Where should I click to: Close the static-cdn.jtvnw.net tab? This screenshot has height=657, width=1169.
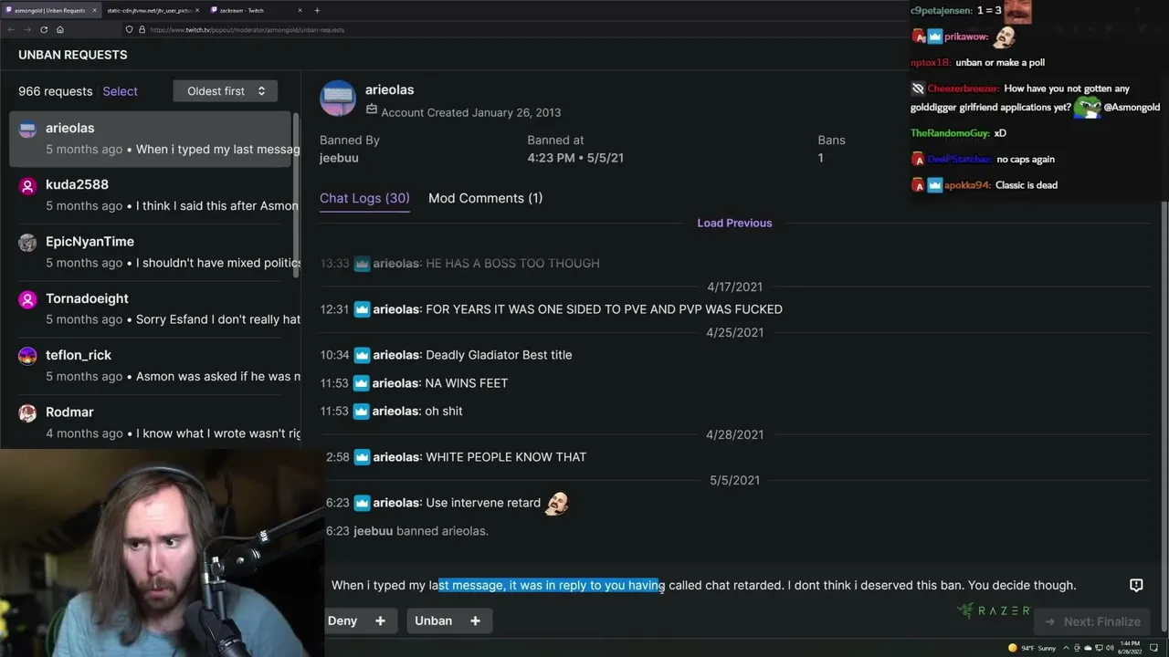click(196, 10)
